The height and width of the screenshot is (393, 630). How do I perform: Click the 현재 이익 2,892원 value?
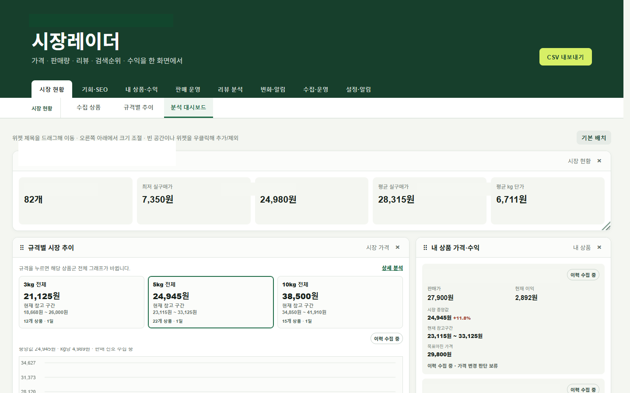(x=526, y=298)
